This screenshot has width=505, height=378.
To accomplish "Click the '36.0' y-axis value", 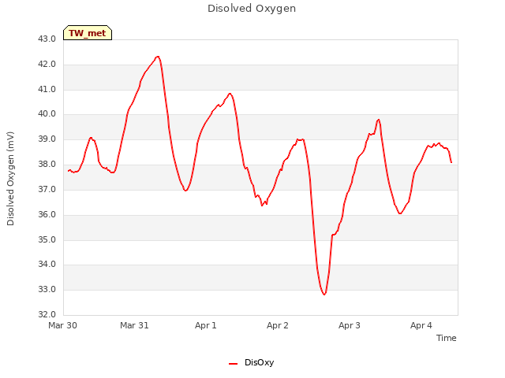I will point(47,214).
